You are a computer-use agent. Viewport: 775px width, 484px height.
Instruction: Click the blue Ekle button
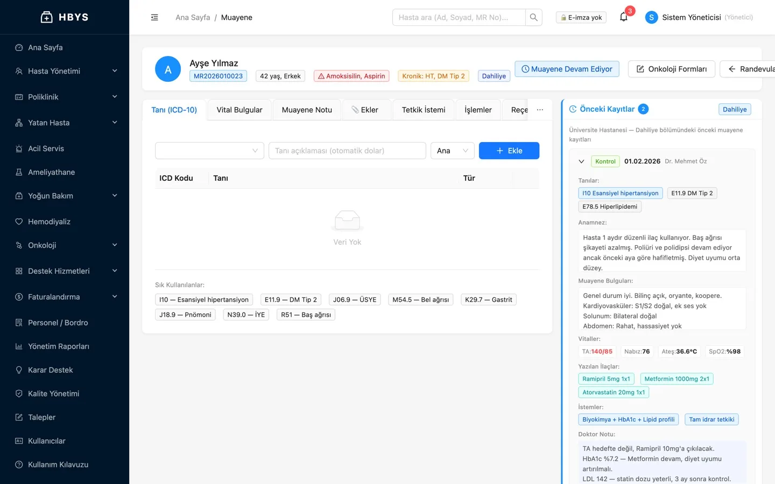tap(509, 151)
